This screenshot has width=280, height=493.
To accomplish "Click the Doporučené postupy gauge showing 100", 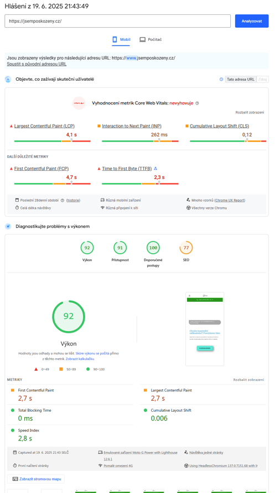I will coord(153,248).
